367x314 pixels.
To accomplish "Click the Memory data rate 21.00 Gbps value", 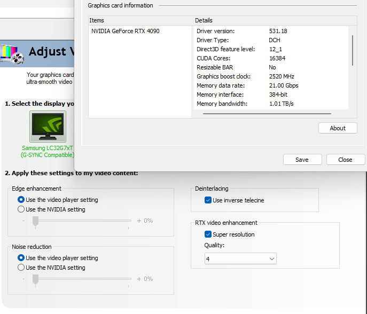I will 284,85.
